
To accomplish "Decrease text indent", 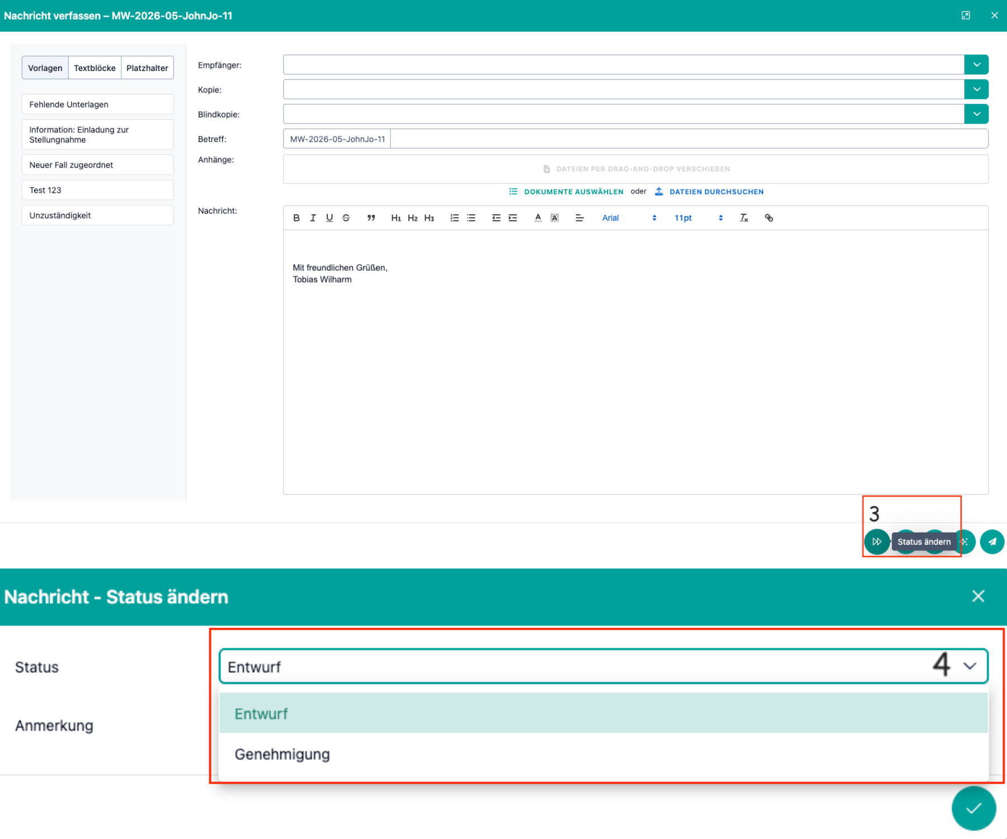I will [x=496, y=218].
